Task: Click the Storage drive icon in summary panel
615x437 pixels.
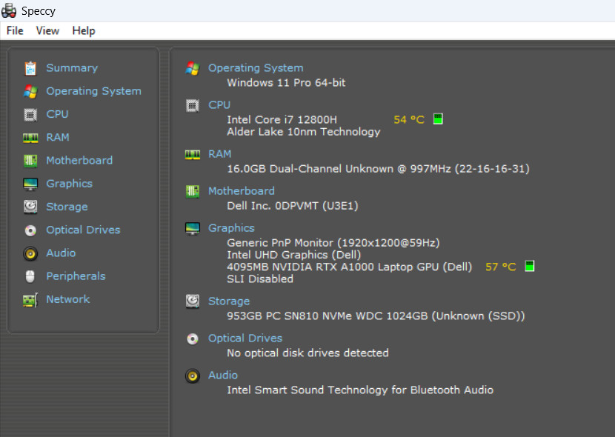Action: tap(193, 301)
